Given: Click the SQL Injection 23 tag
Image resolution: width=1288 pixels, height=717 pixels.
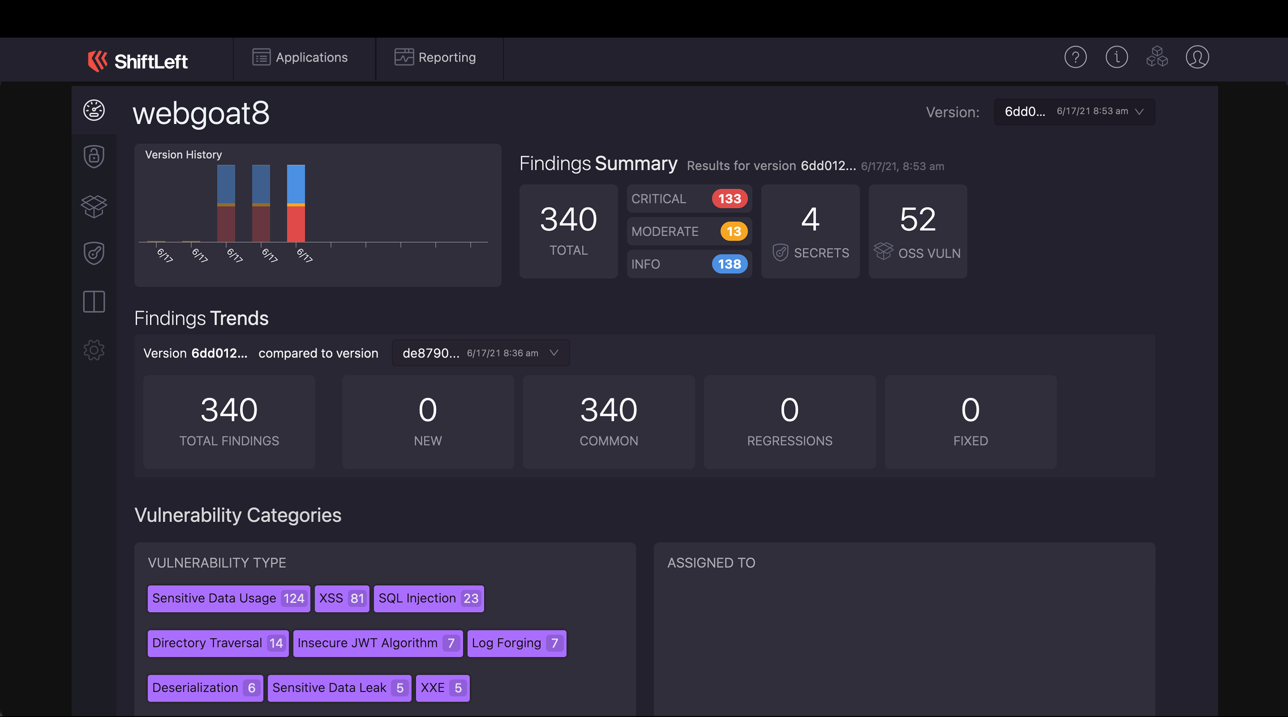Looking at the screenshot, I should [428, 598].
